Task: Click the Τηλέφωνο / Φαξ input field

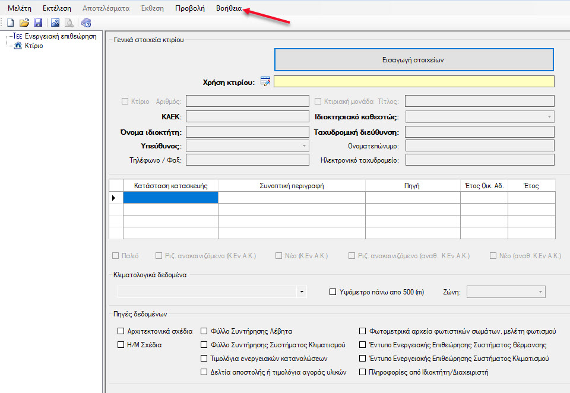Action: pos(248,160)
